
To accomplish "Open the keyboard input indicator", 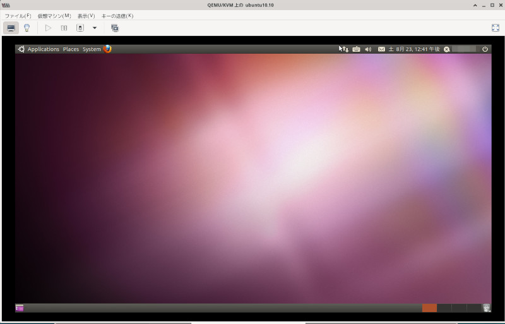I will [356, 49].
